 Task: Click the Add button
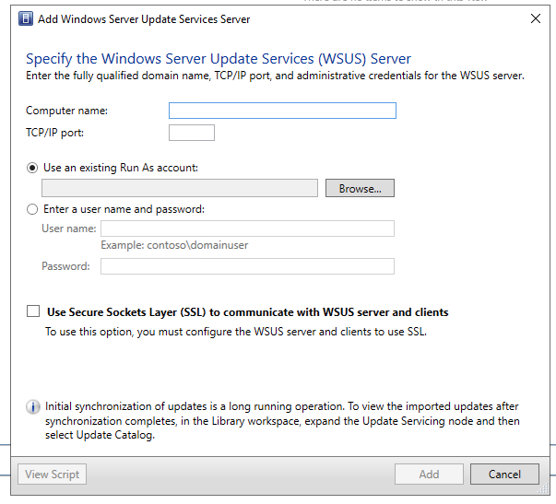click(x=429, y=474)
